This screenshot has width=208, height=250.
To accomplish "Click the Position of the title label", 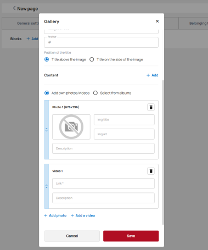I will point(58,53).
